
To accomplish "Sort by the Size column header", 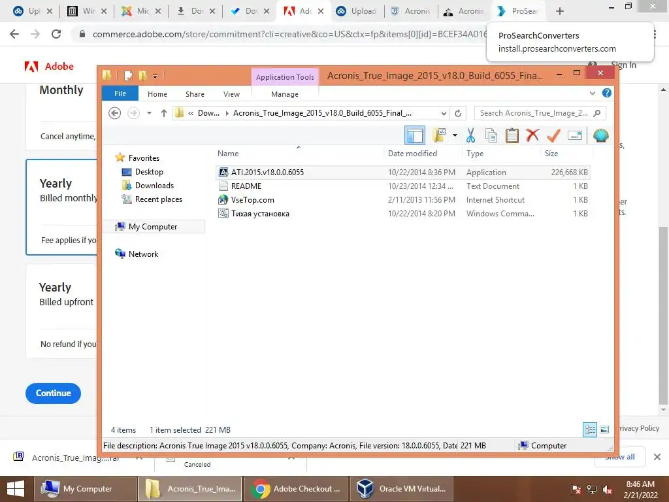I will pos(566,153).
